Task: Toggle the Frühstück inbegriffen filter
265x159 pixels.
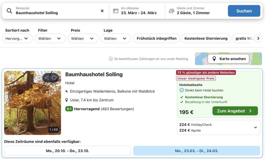Action: click(156, 38)
